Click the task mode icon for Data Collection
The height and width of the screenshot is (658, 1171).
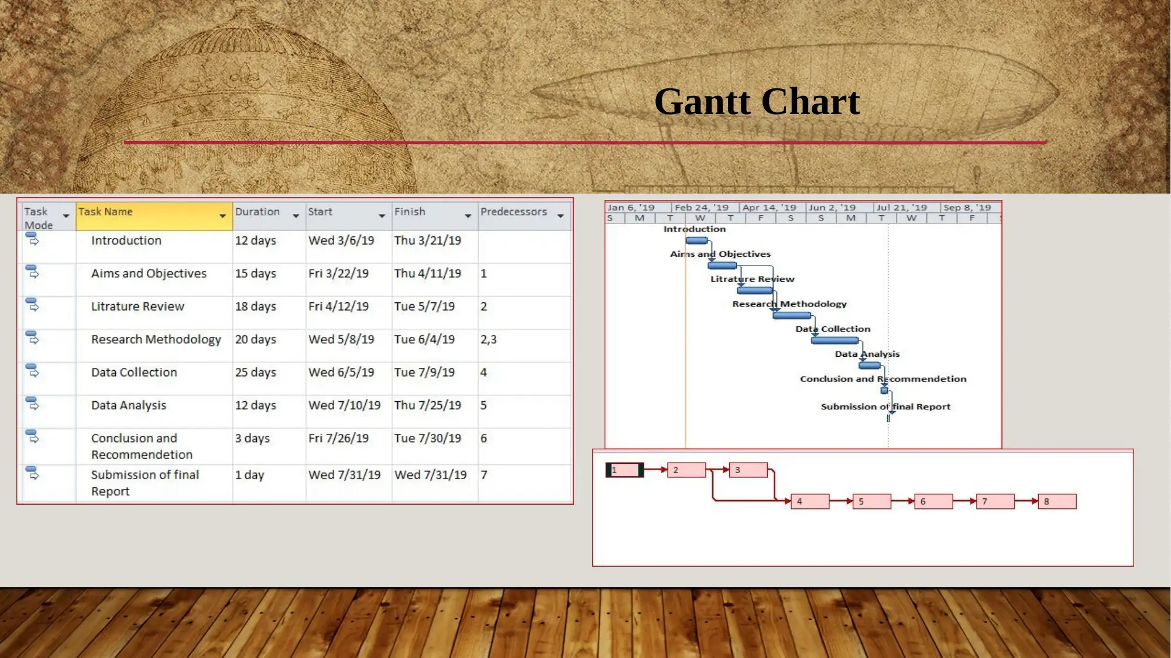click(x=33, y=370)
